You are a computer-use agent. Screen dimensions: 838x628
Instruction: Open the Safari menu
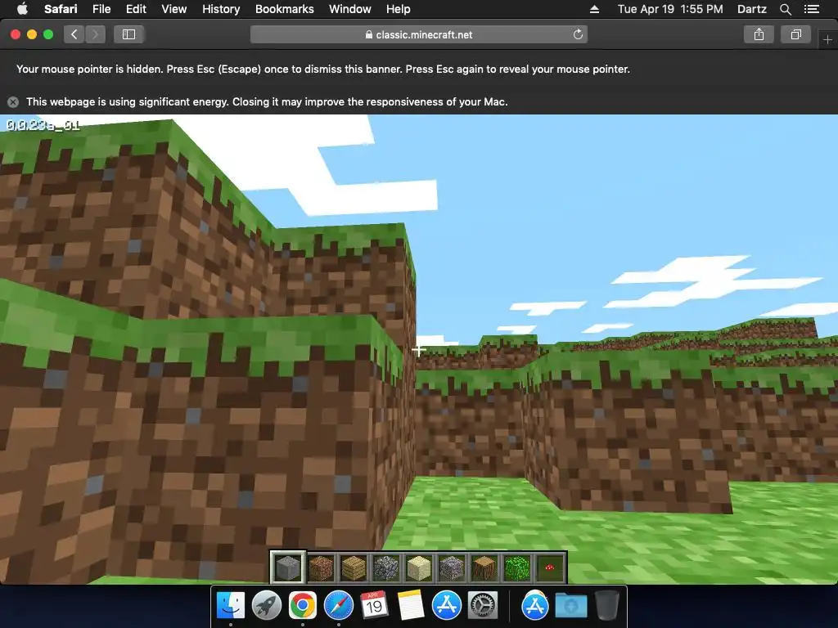click(x=61, y=9)
